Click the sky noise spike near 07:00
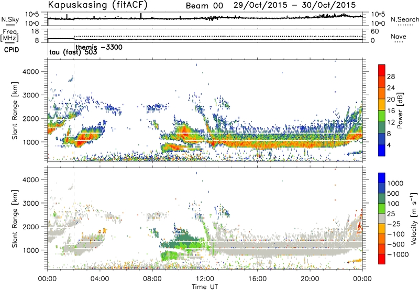Image resolution: width=419 pixels, height=290 pixels. point(141,16)
